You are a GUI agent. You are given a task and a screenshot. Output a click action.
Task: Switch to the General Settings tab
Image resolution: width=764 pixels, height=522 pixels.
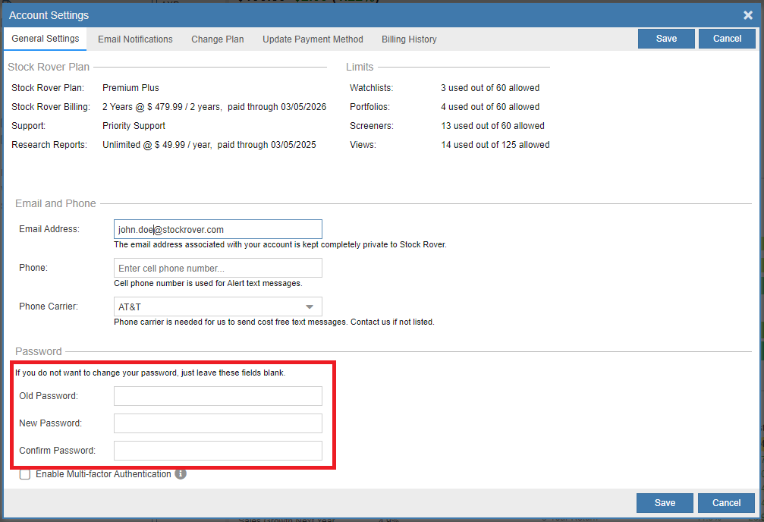click(46, 39)
